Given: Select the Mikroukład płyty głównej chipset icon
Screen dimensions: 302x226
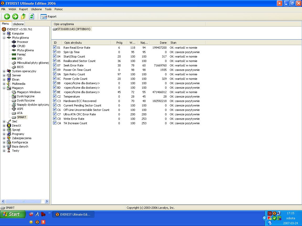Looking at the screenshot, I should point(14,63).
